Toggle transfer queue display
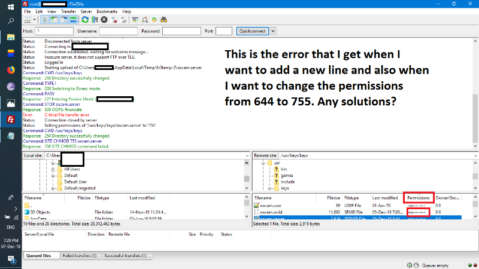 point(73,20)
